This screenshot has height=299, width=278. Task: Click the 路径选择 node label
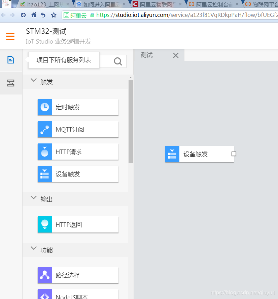68,275
